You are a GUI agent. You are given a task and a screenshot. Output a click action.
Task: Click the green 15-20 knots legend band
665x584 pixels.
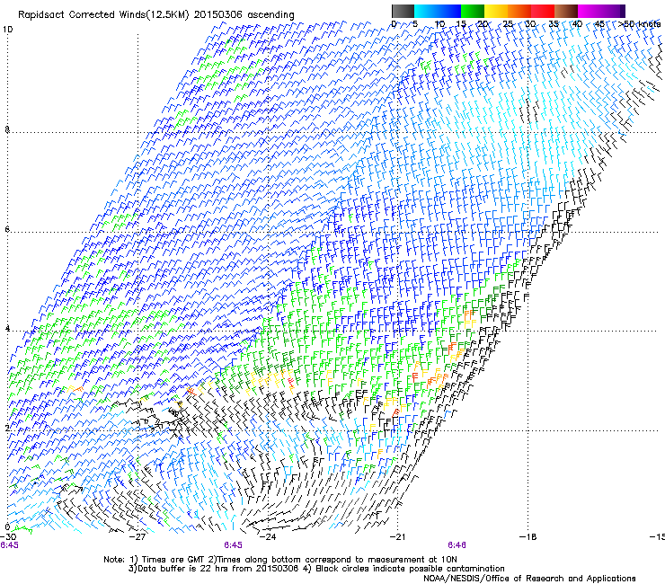coord(473,11)
